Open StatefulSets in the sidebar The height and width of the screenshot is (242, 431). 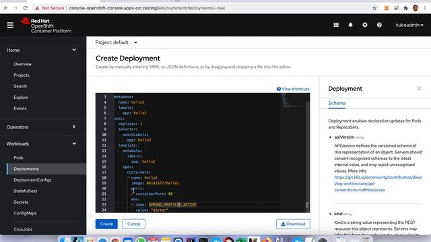click(26, 191)
